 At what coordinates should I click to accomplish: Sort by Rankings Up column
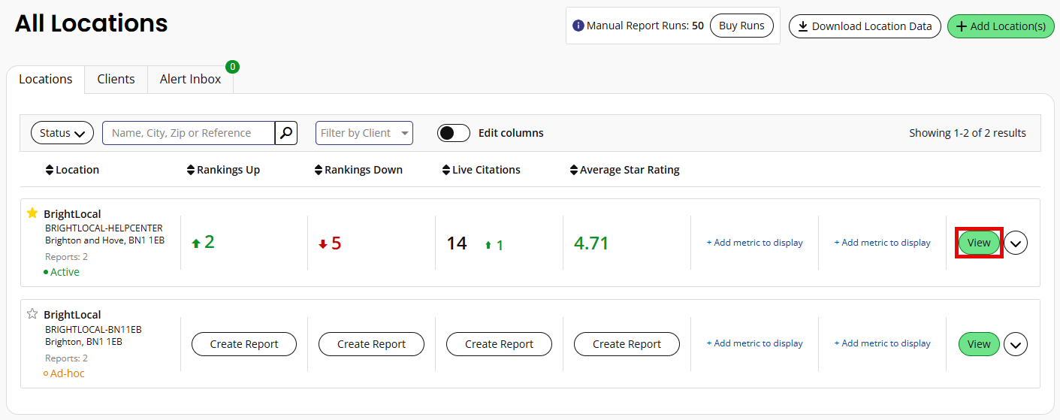[223, 170]
